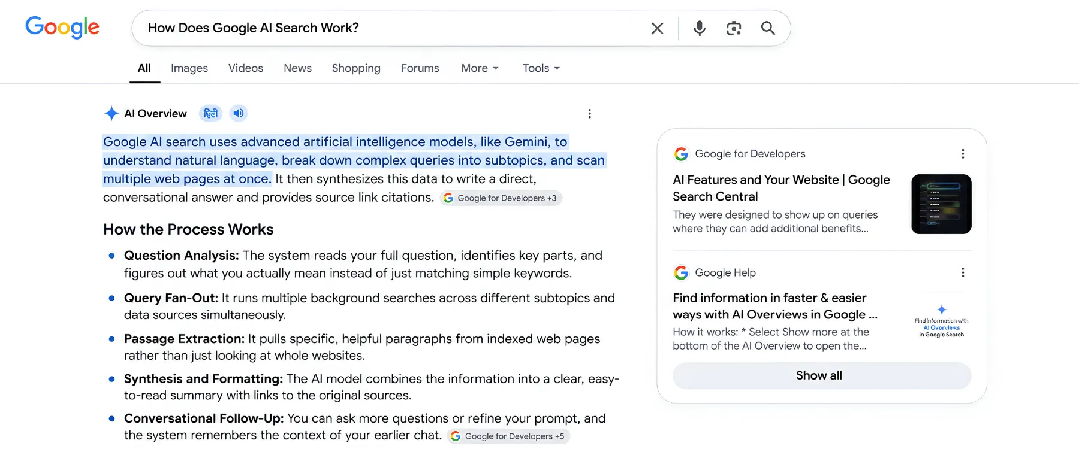The image size is (1079, 449).
Task: Click Google for Developers source name
Action: 750,154
